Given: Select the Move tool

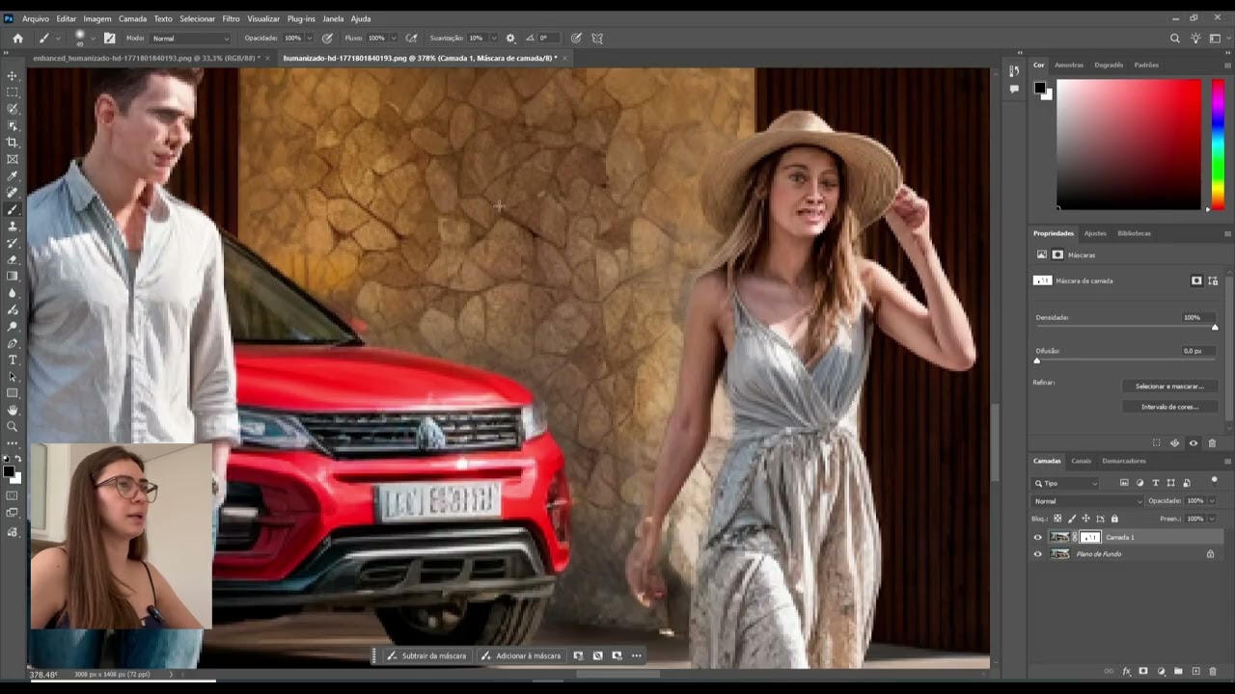Looking at the screenshot, I should tap(13, 75).
